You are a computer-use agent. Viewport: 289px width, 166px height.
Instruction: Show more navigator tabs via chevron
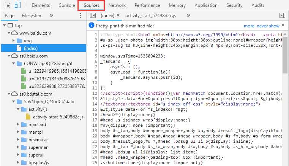[x=51, y=16]
